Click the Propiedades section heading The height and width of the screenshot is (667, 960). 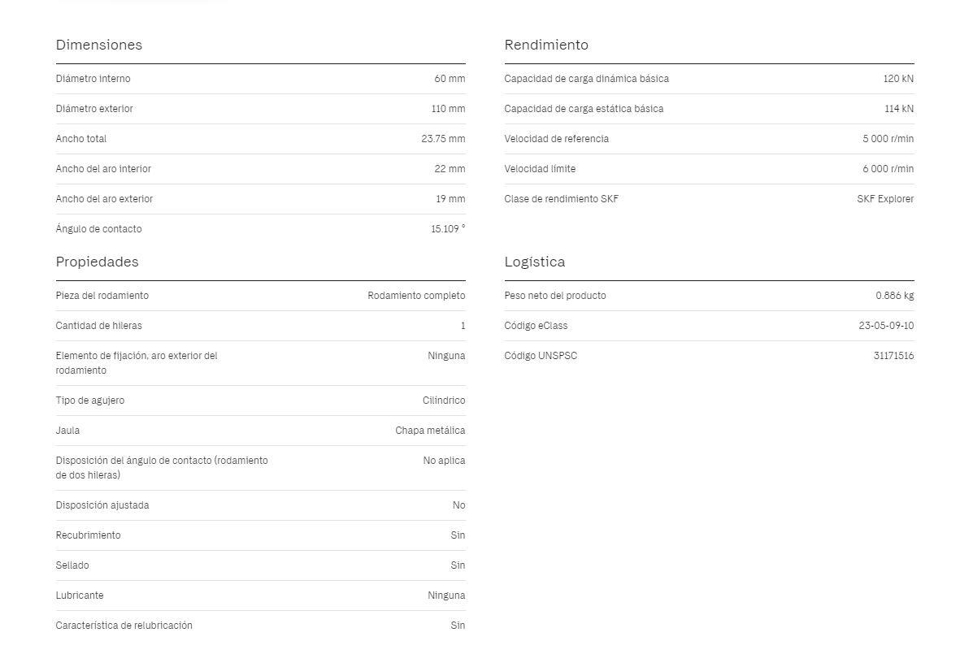point(97,262)
